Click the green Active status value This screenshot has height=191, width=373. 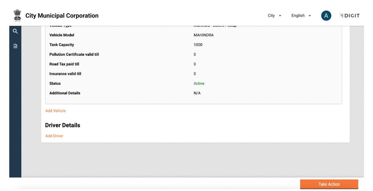pyautogui.click(x=199, y=83)
